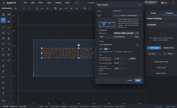
Task: Apply the Perpendicular constraint
Action: pyautogui.click(x=42, y=8)
